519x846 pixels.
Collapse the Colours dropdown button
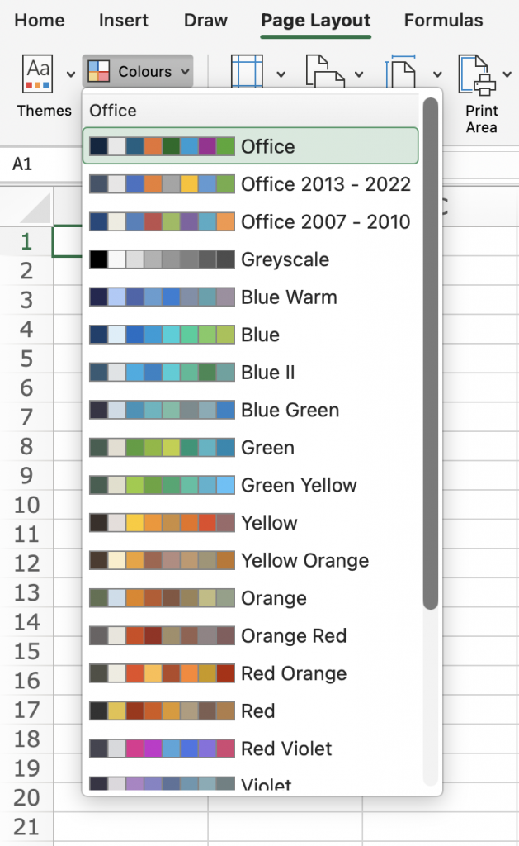(x=138, y=72)
